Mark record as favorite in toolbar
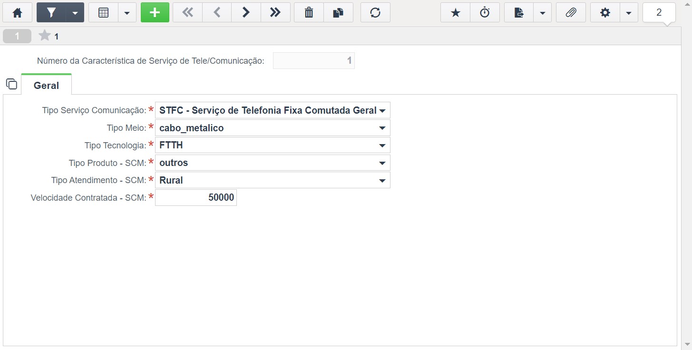The width and height of the screenshot is (692, 350). [x=456, y=13]
